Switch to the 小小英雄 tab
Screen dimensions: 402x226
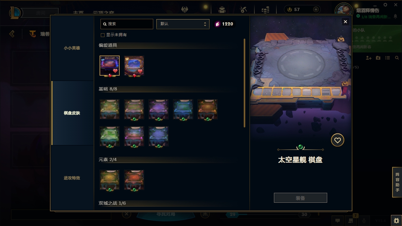[x=72, y=48]
